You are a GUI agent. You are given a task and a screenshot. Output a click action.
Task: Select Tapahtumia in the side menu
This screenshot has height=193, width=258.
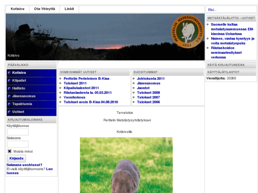[x=22, y=104]
